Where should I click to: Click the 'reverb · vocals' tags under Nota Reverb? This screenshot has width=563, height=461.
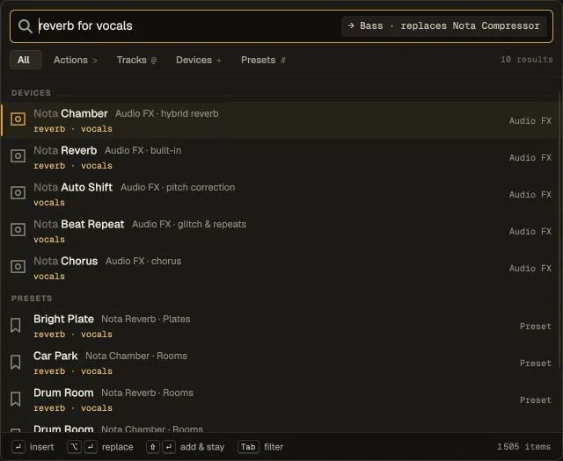coord(73,166)
